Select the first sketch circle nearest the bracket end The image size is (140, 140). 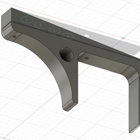27,20
